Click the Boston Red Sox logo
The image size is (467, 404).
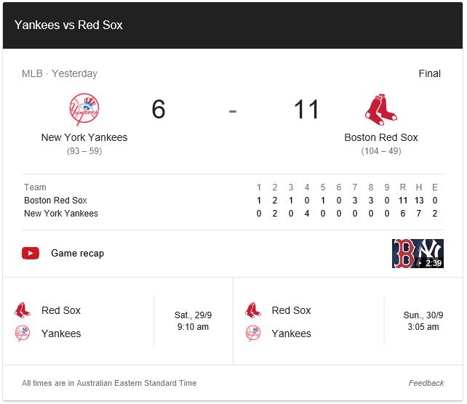381,110
